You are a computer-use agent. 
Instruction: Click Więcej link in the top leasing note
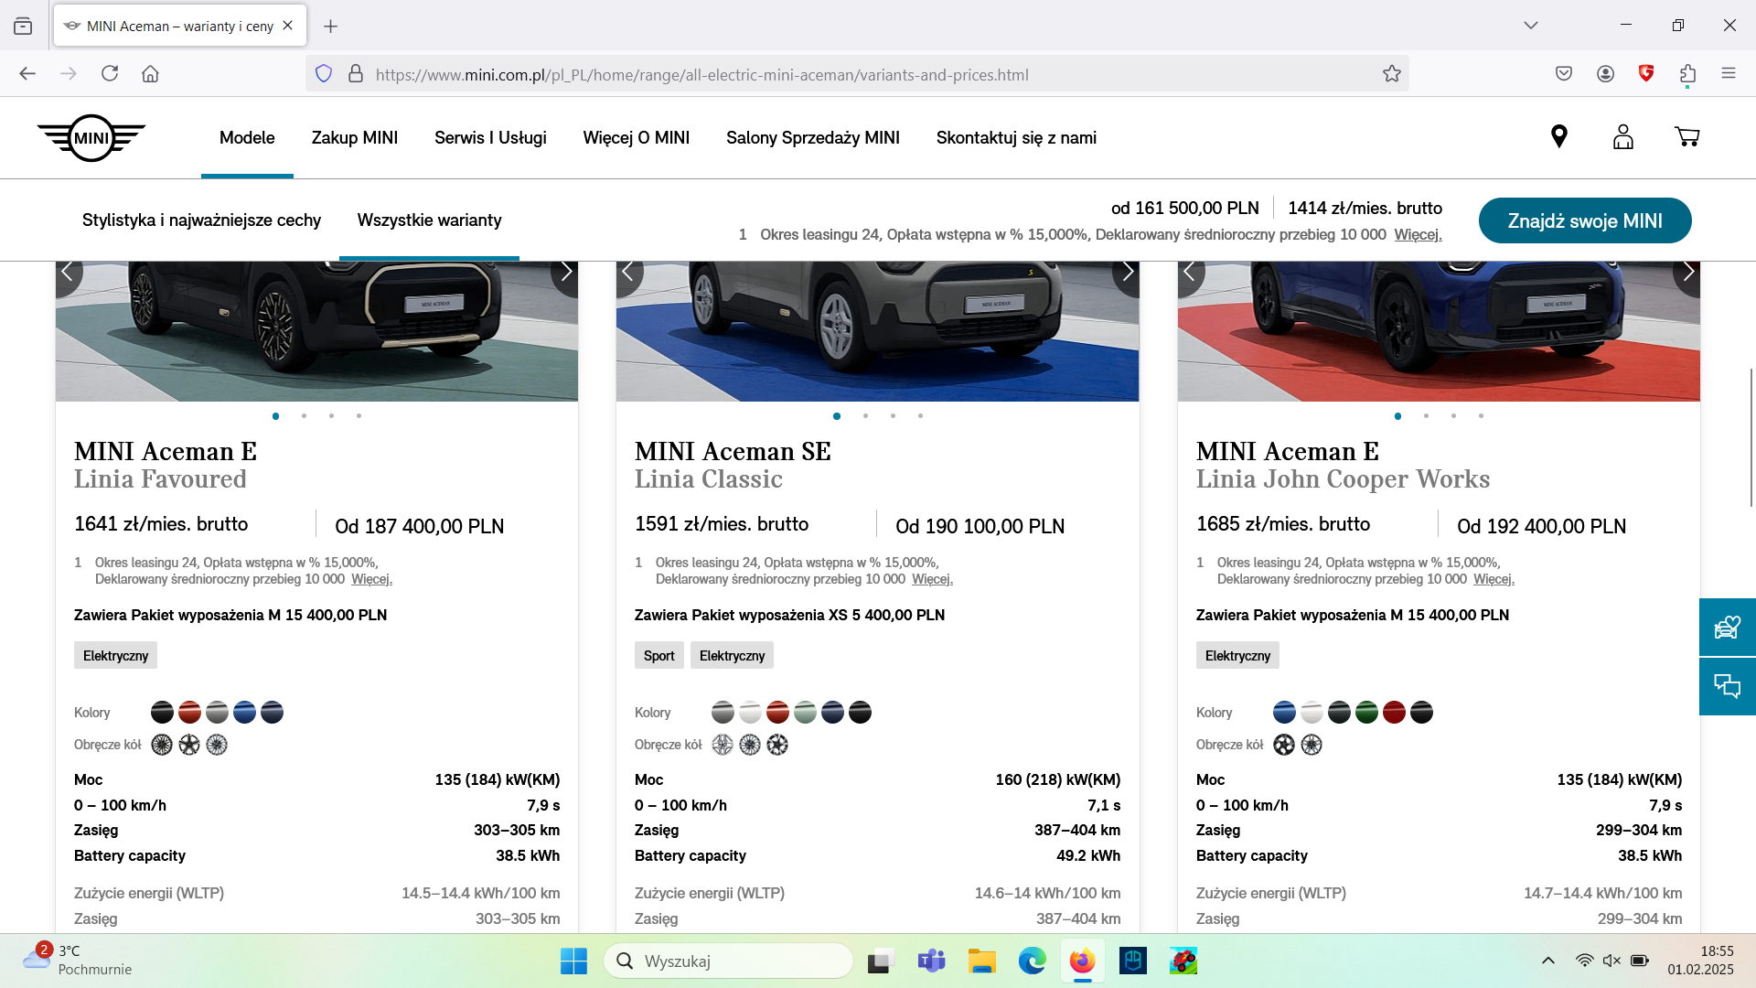[1418, 235]
